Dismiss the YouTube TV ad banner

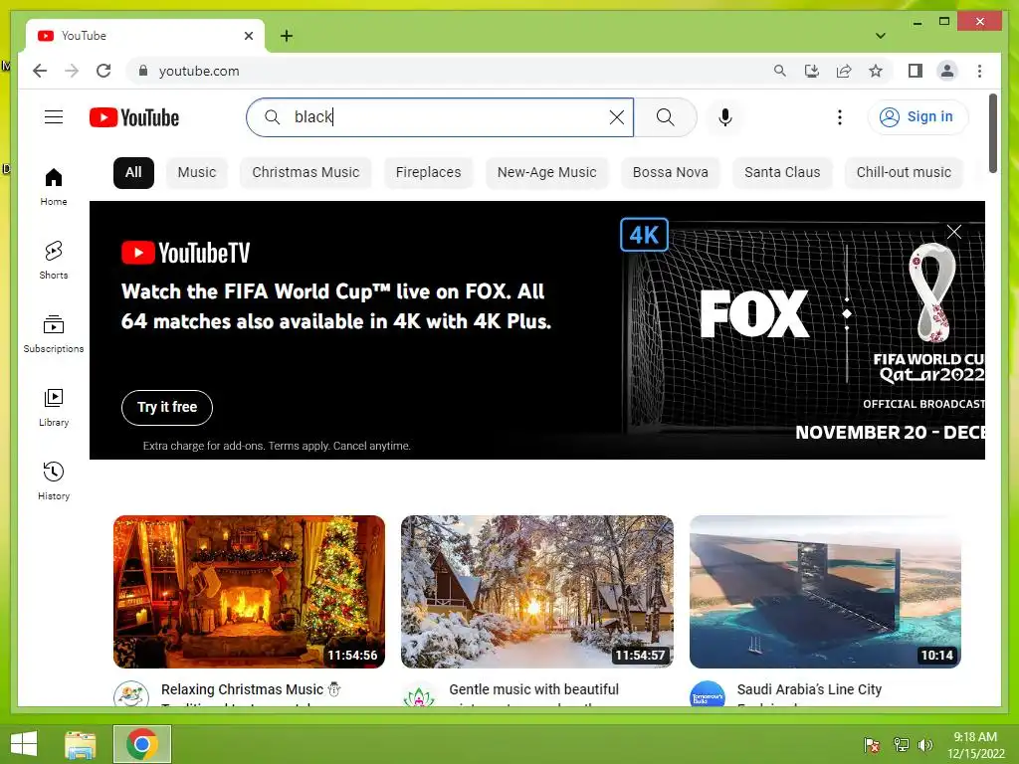pos(954,231)
